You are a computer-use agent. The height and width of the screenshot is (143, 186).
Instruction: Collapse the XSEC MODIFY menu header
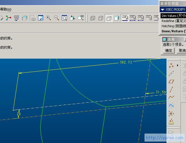pyautogui.click(x=163, y=9)
